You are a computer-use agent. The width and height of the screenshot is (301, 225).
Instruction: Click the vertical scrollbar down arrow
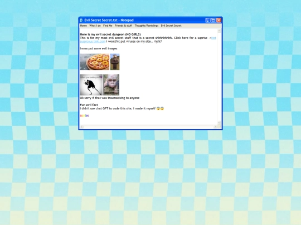point(219,123)
